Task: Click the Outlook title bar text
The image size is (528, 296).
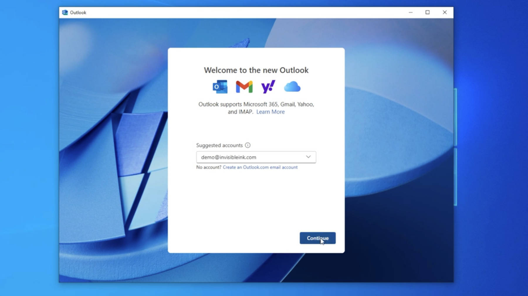Action: (78, 13)
